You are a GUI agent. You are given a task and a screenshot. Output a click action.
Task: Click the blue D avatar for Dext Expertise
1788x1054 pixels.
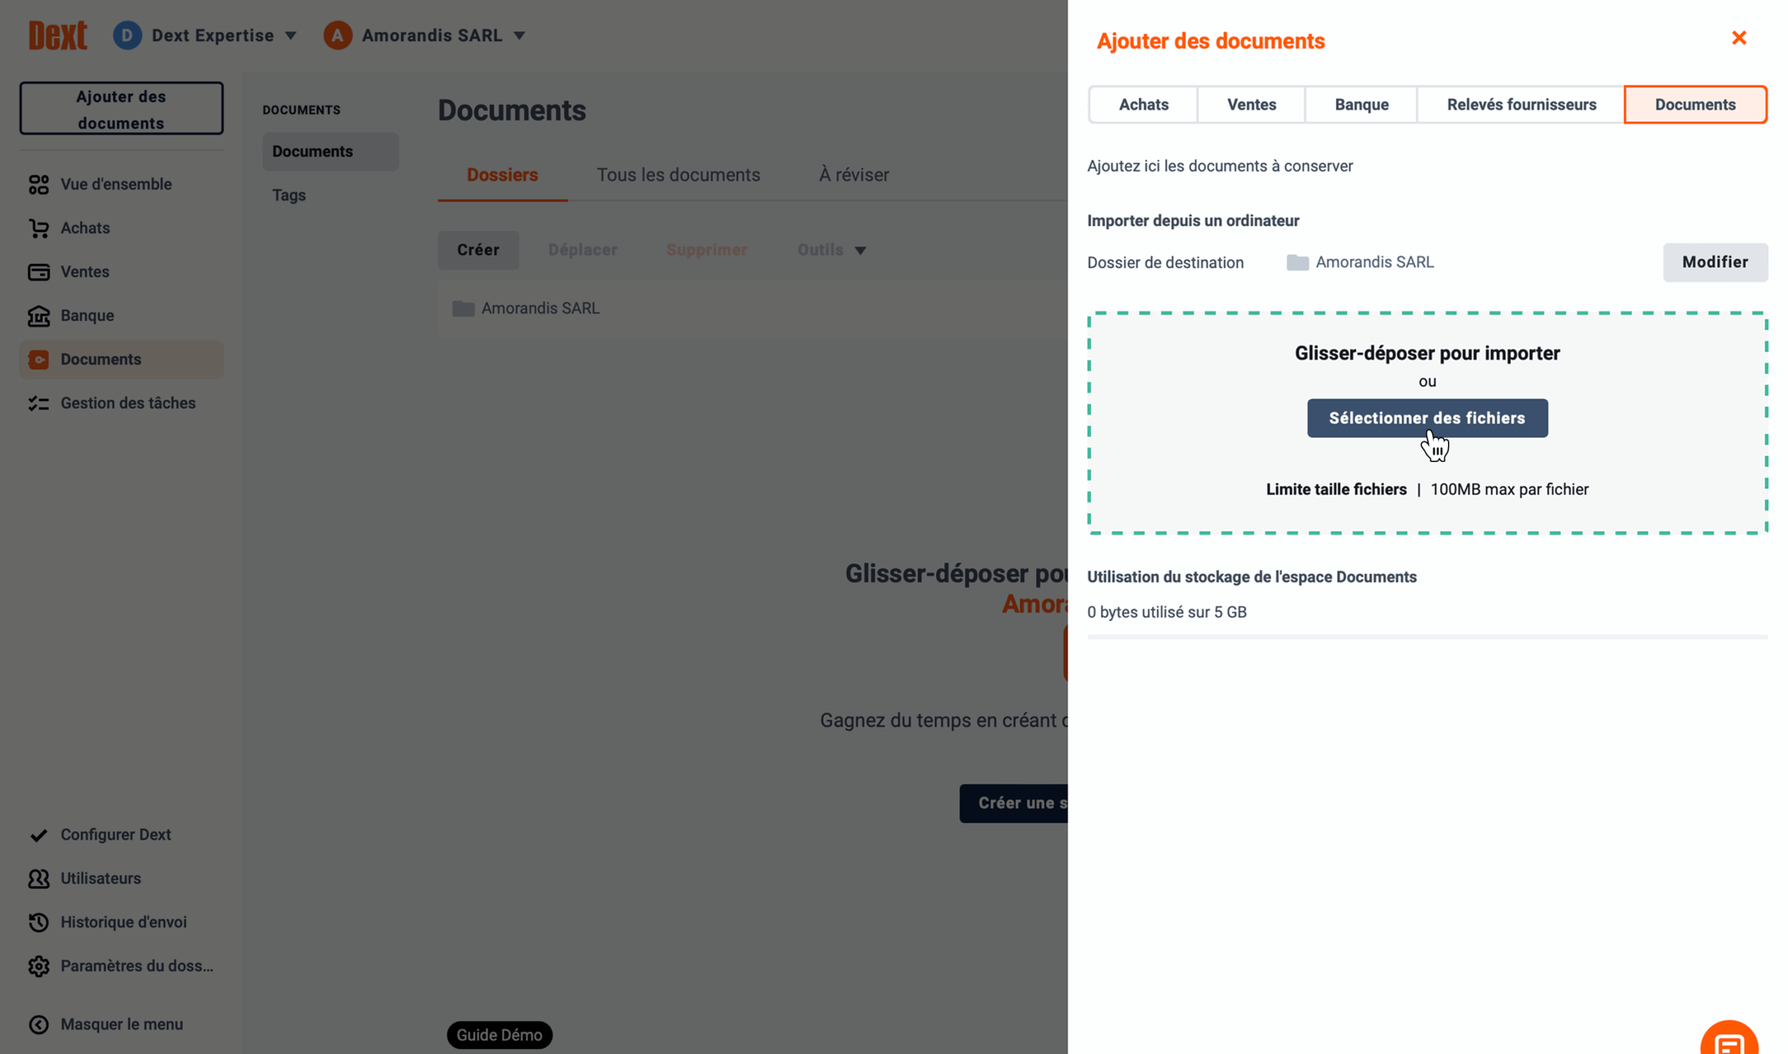(127, 35)
